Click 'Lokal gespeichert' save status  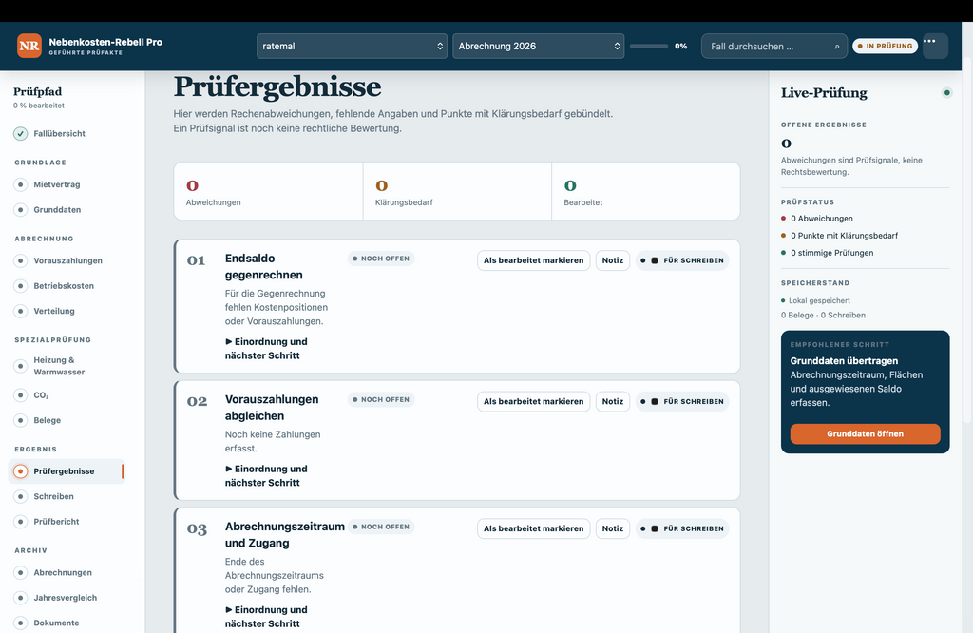tap(815, 301)
